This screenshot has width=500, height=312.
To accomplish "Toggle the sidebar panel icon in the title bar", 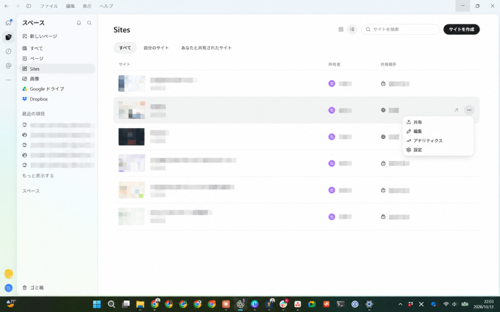I will pyautogui.click(x=29, y=6).
